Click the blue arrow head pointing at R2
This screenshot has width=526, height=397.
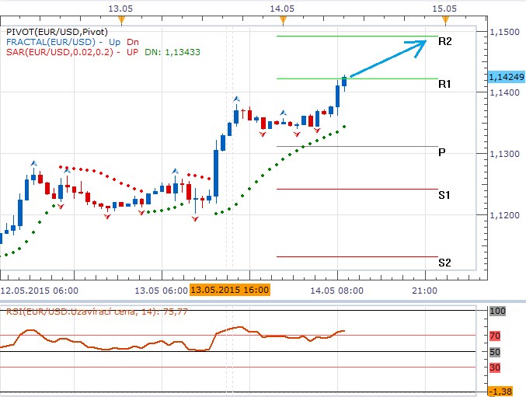418,44
